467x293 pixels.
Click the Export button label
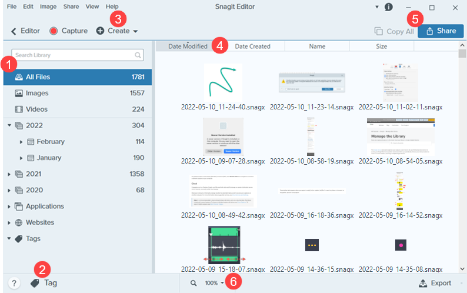(x=441, y=283)
